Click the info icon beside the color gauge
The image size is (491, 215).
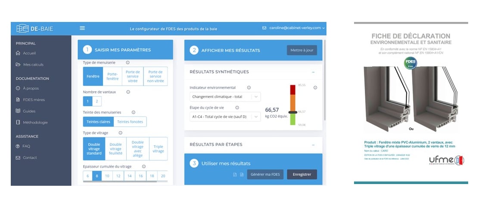tap(315, 88)
